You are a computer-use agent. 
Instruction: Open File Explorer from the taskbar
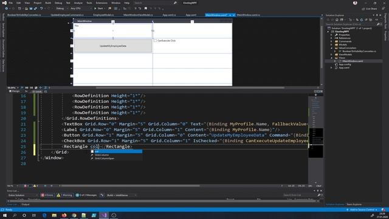[x=54, y=215]
